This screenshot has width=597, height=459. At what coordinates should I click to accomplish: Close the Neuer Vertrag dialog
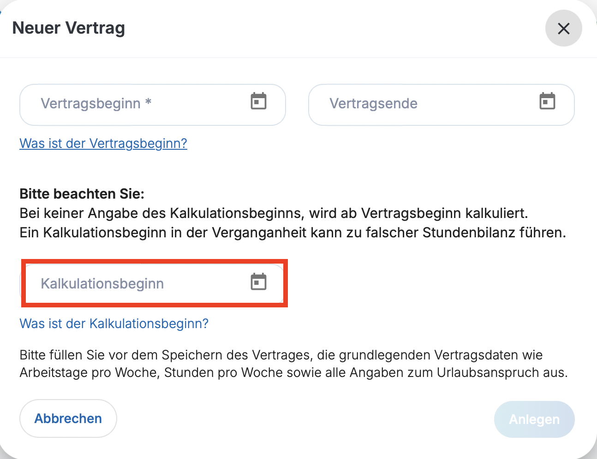coord(563,29)
